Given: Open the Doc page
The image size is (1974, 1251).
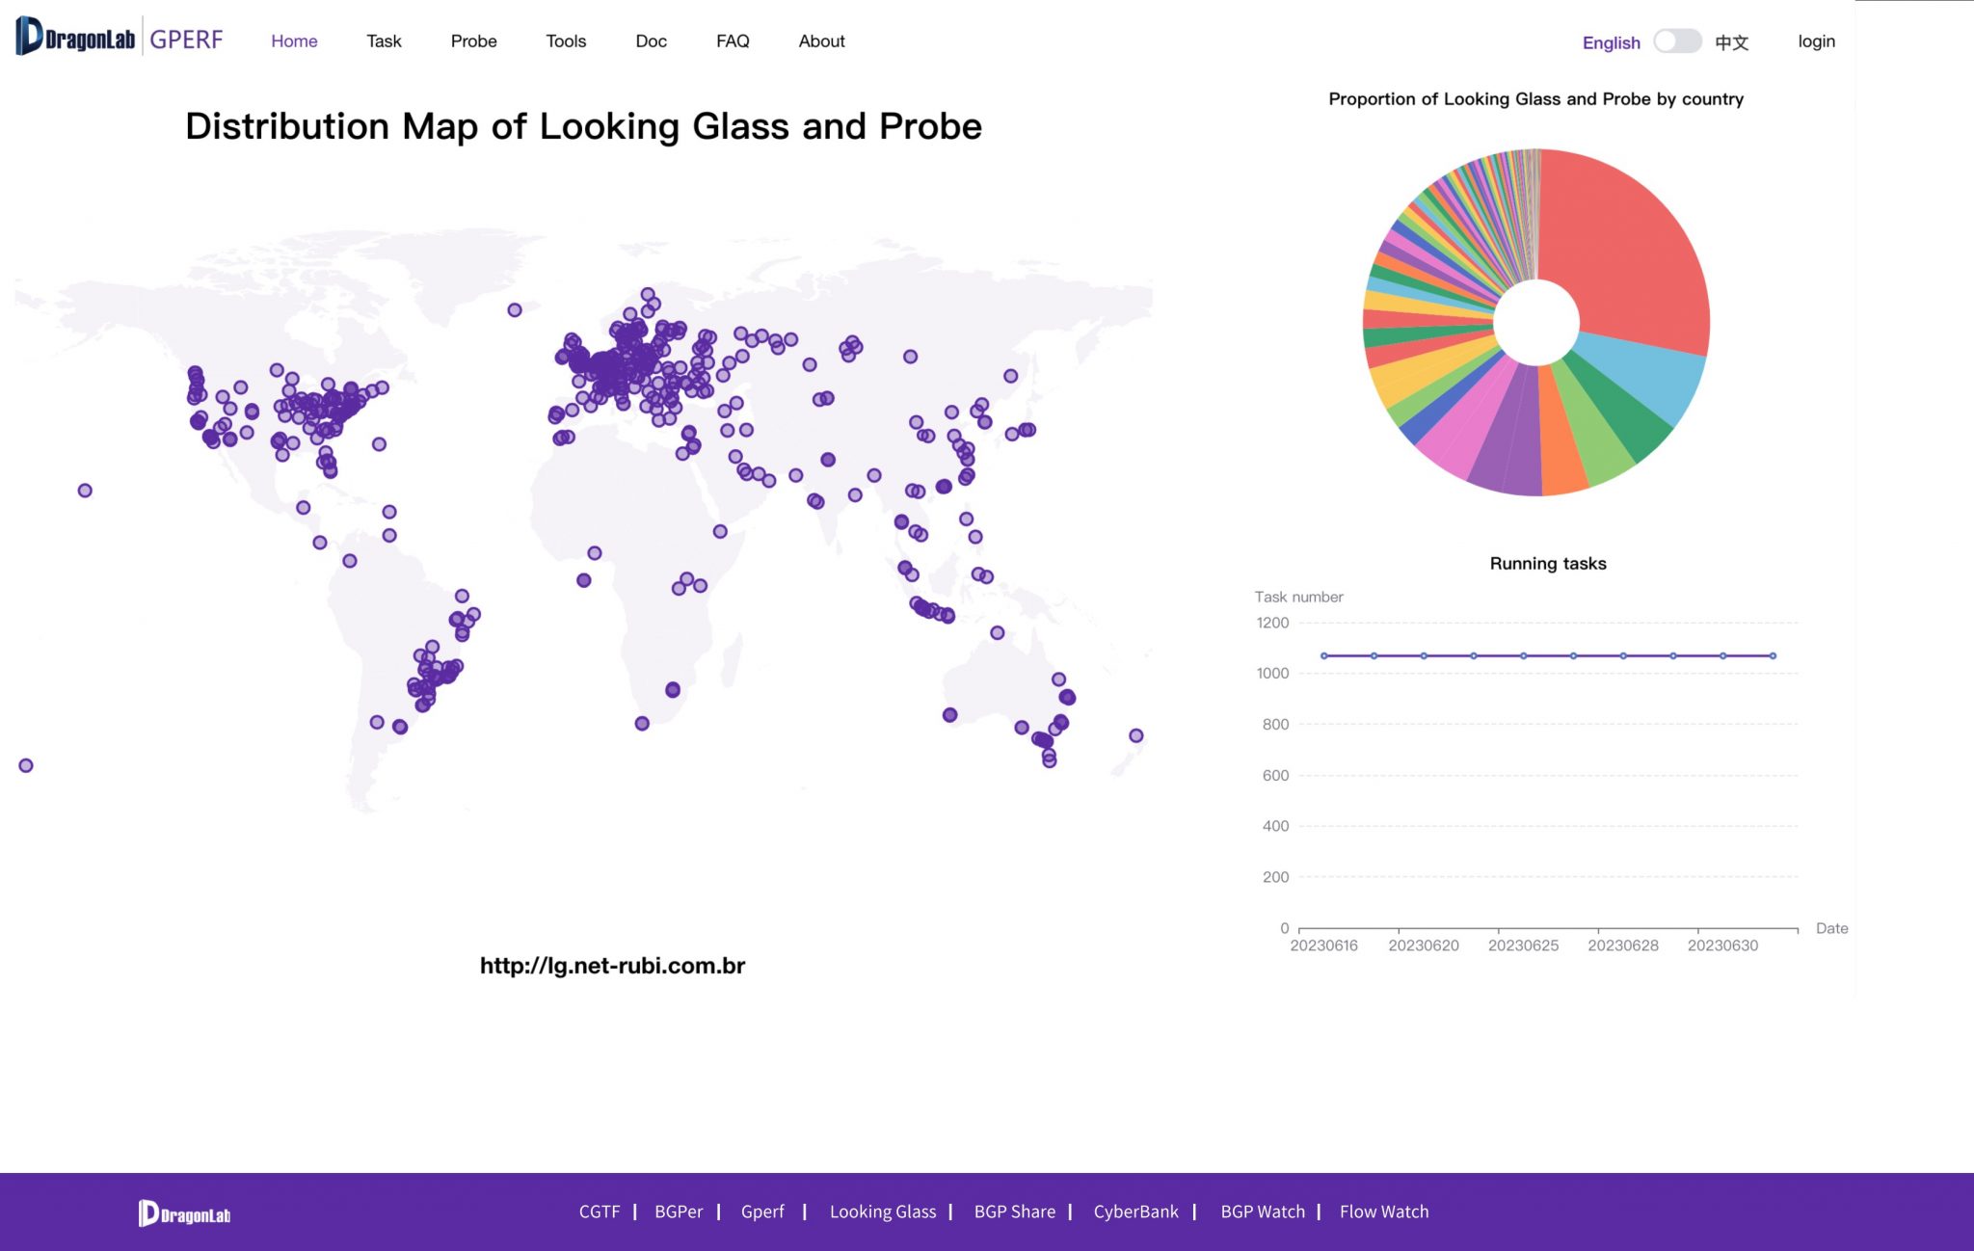Looking at the screenshot, I should (x=651, y=41).
